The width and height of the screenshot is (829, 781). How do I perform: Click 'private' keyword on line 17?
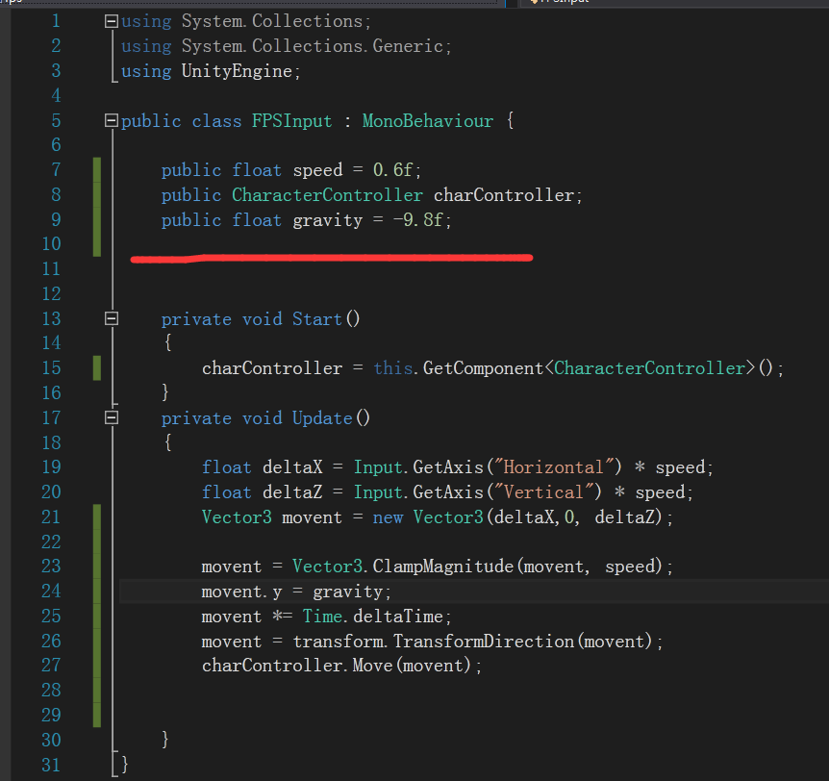tap(196, 418)
